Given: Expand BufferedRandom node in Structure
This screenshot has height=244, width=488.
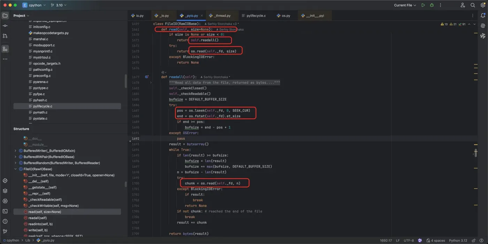Looking at the screenshot, I should point(15,163).
